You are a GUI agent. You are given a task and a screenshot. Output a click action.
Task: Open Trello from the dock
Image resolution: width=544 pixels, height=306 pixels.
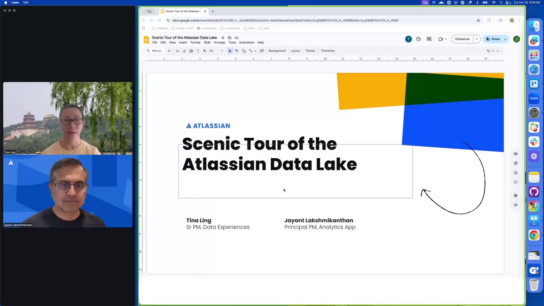tap(534, 84)
